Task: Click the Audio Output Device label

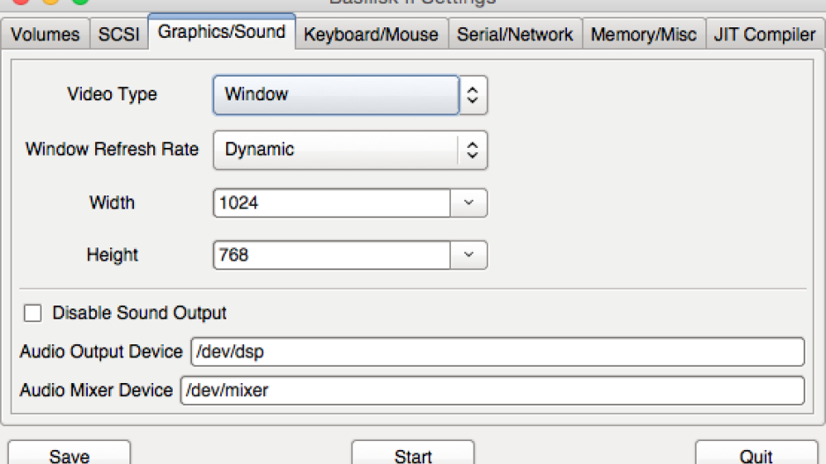Action: 101,351
